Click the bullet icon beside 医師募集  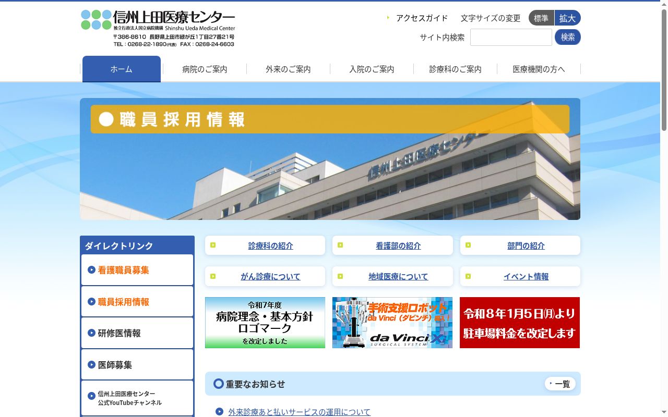click(91, 365)
